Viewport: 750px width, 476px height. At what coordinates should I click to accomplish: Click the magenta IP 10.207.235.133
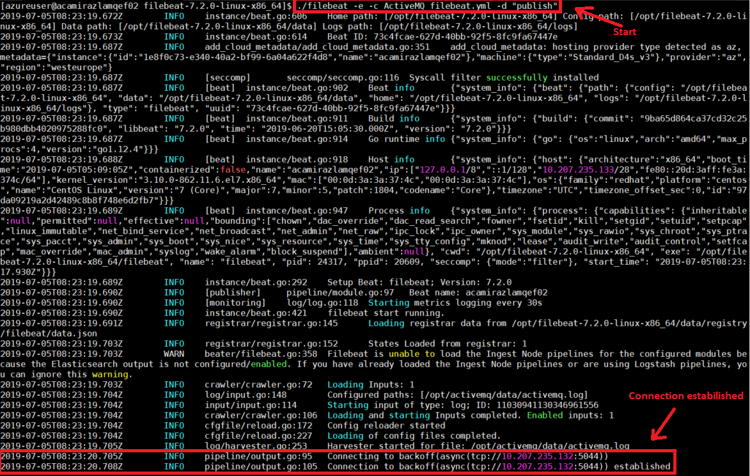(578, 170)
